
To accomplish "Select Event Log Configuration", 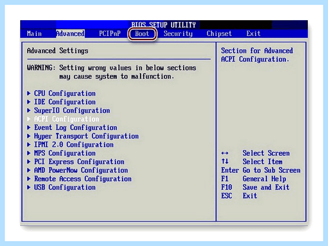I will (x=76, y=127).
